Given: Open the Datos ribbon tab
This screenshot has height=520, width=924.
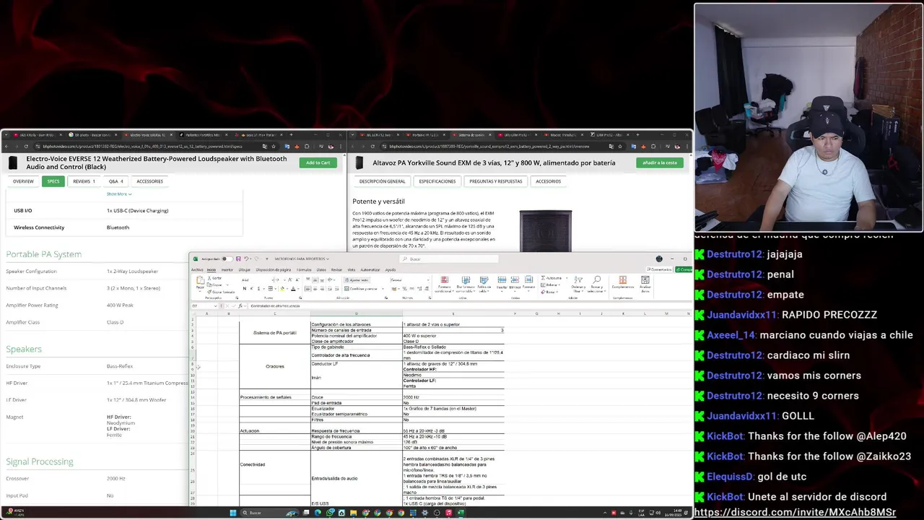Looking at the screenshot, I should (321, 270).
